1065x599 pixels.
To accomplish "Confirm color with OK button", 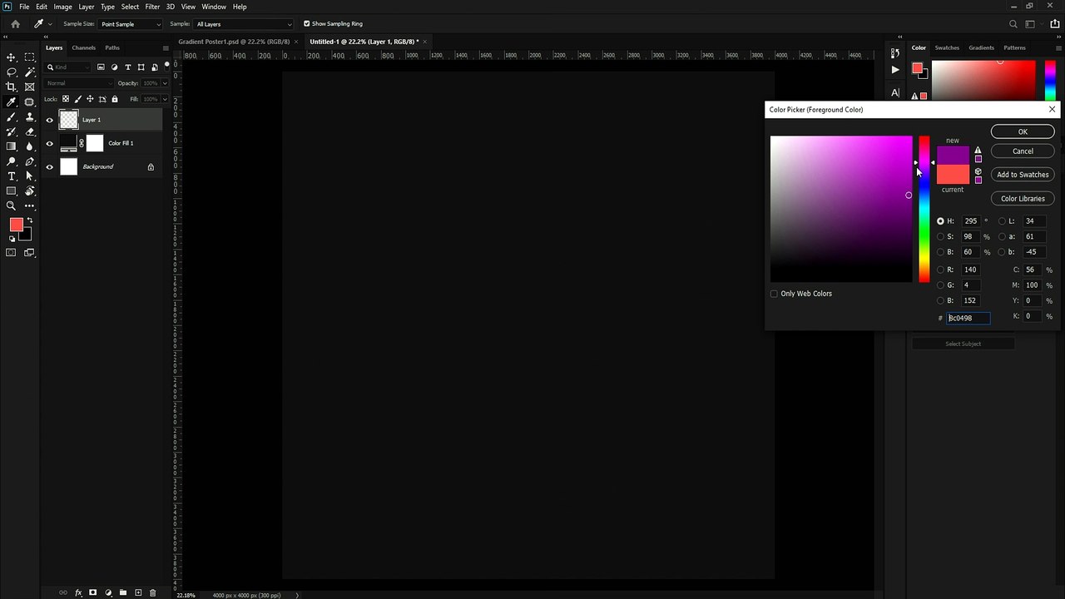I will (x=1023, y=131).
